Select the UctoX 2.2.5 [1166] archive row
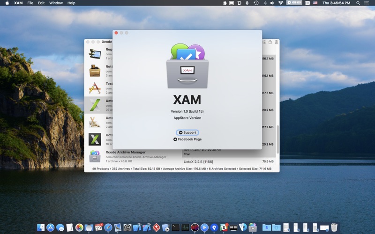Image resolution: width=375 pixels, height=234 pixels. 229,161
